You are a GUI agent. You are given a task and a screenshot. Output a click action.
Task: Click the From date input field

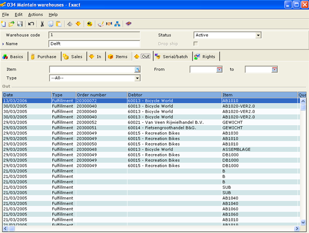coord(203,69)
